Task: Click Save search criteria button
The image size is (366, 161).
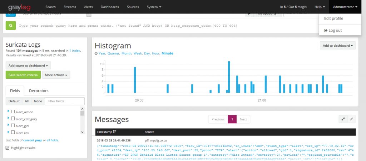Action: point(23,75)
